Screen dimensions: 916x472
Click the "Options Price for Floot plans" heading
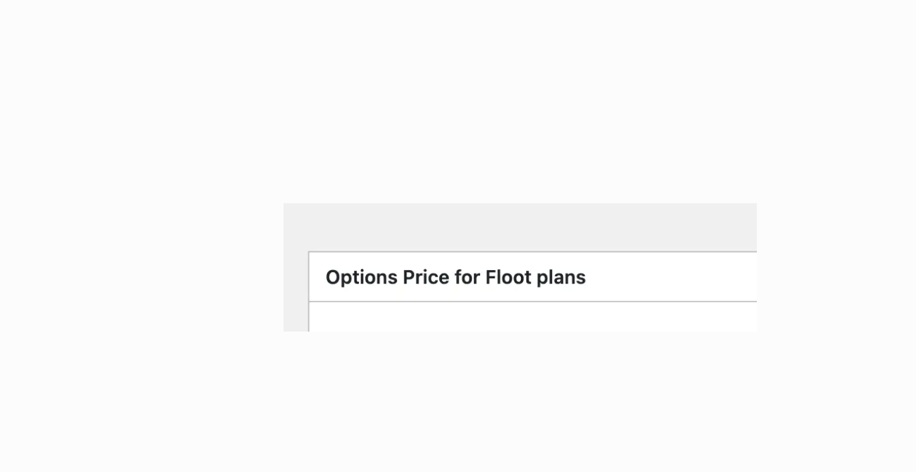pos(455,277)
